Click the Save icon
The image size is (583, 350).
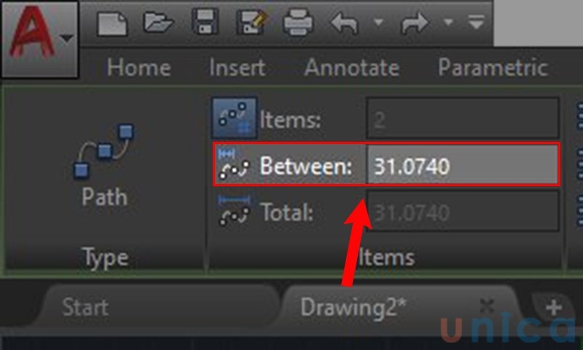pyautogui.click(x=205, y=22)
